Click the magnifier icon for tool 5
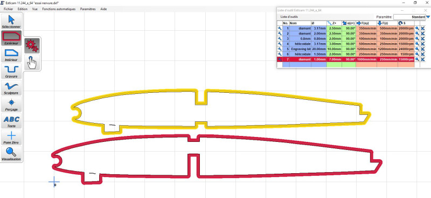Viewport: 431px width, 198px height. pyautogui.click(x=417, y=49)
